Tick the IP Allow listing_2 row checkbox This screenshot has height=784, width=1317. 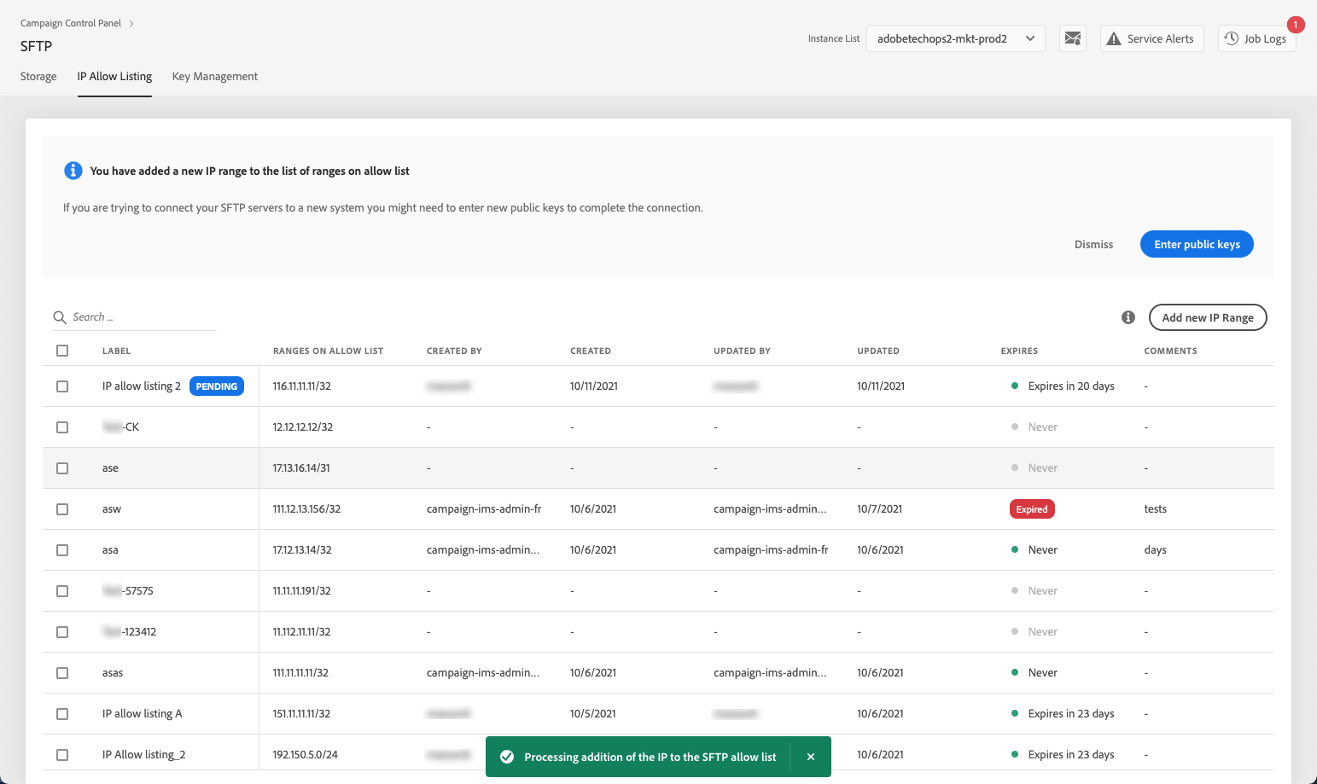62,755
